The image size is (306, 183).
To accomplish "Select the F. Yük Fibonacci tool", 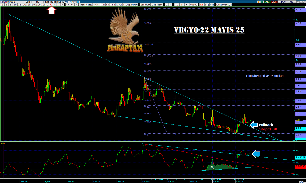I will (119, 5).
